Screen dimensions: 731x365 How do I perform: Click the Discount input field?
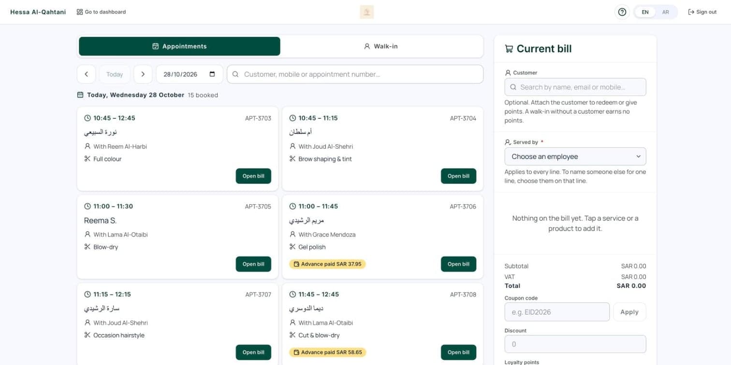click(575, 344)
